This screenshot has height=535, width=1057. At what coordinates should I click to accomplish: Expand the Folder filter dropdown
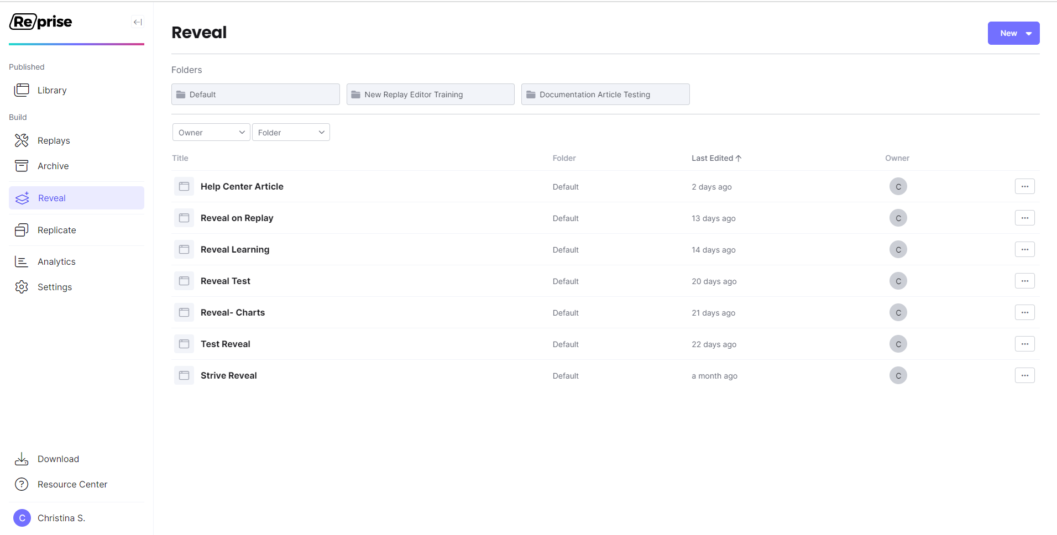(x=291, y=132)
